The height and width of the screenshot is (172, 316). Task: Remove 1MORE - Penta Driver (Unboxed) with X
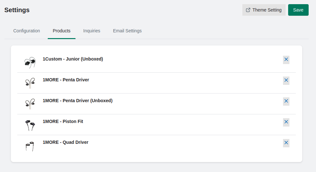[286, 101]
